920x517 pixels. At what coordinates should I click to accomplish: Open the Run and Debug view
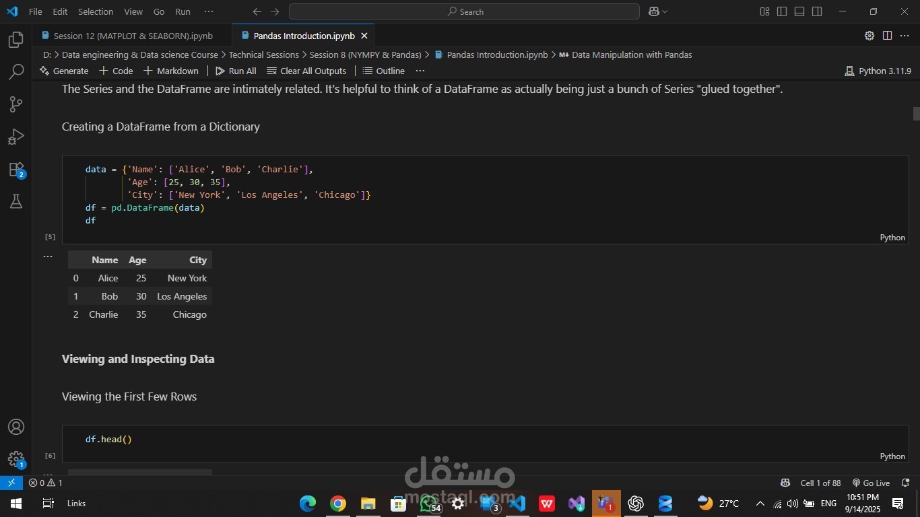pyautogui.click(x=16, y=137)
